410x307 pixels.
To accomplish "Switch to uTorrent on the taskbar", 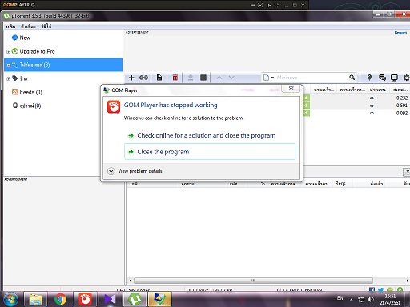I will (x=135, y=299).
